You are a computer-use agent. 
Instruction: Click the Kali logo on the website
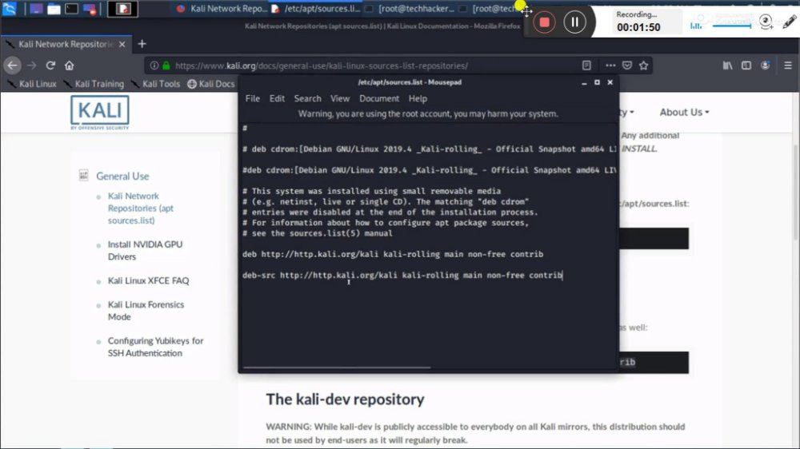coord(100,113)
